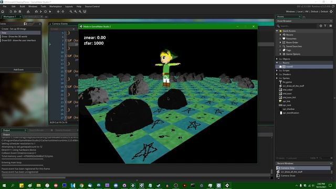Click the Docking toggle toolbar icon

tap(85, 12)
